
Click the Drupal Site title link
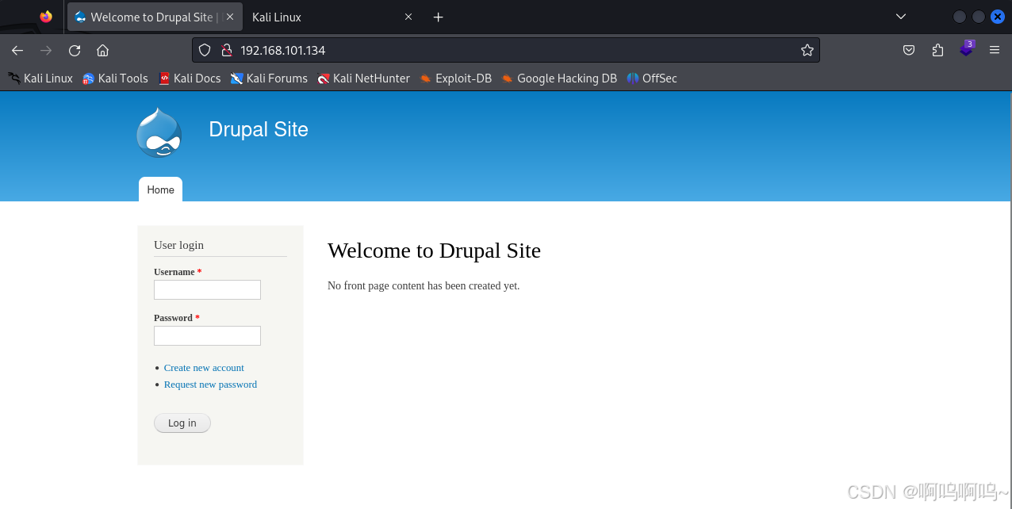click(x=259, y=129)
